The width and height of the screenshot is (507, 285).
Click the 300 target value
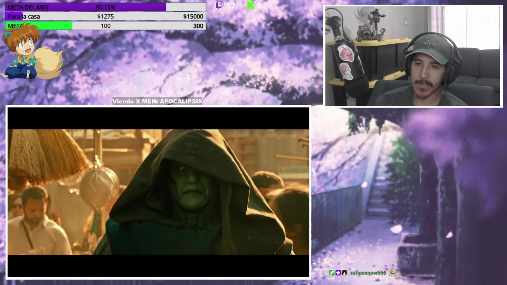tap(198, 26)
